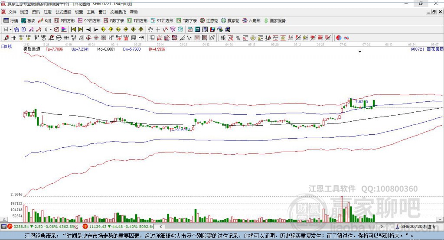Image resolution: width=444 pixels, height=240 pixels.
Task: Open the 工具 menu
Action: click(91, 12)
